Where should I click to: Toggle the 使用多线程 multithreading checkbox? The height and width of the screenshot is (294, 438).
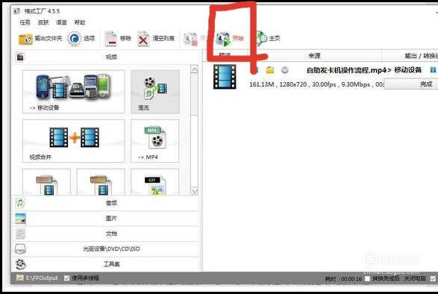(x=66, y=278)
